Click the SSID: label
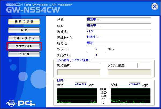This screenshot has width=161, height=109. [61, 26]
